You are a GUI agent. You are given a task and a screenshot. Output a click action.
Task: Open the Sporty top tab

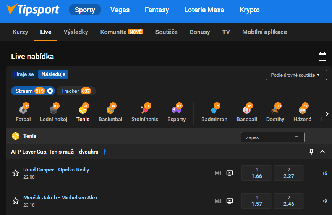[85, 10]
